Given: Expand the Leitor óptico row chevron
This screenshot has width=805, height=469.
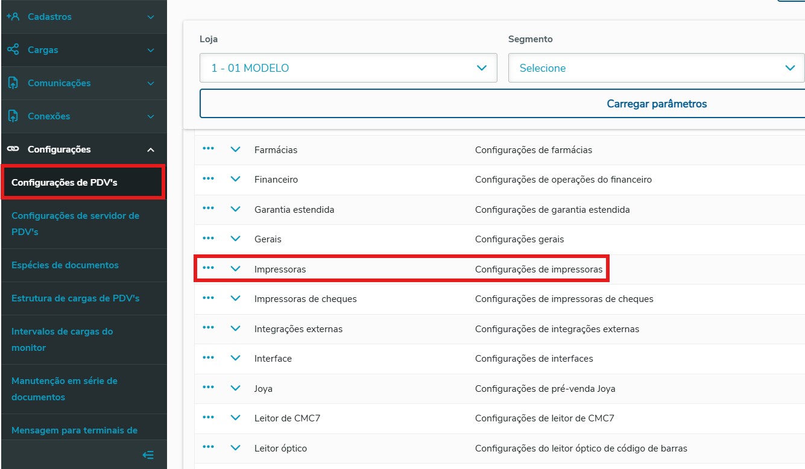Looking at the screenshot, I should (236, 448).
